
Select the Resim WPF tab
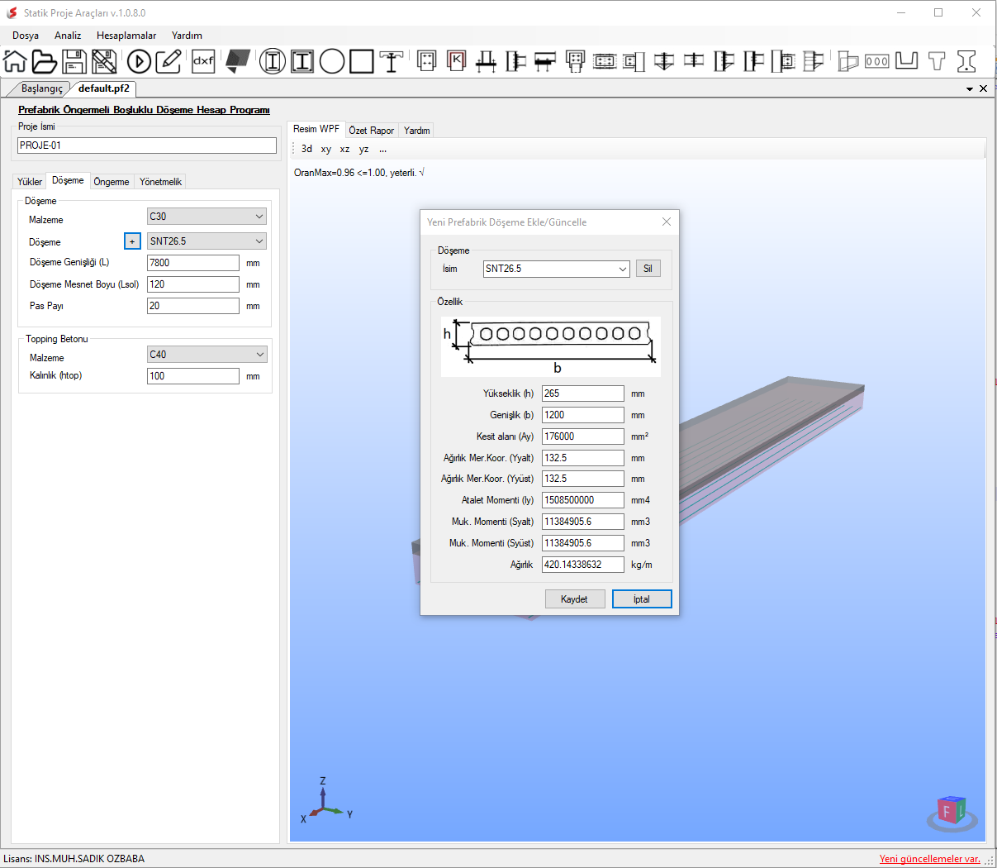click(316, 129)
